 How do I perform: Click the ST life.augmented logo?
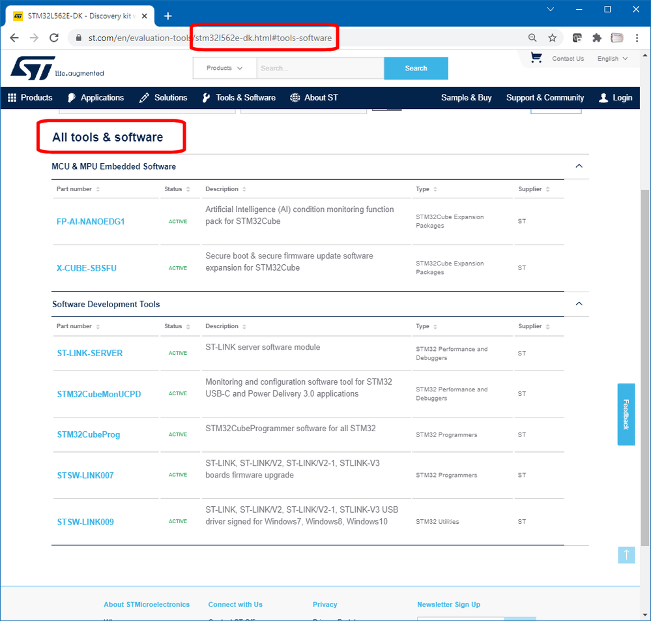point(57,68)
